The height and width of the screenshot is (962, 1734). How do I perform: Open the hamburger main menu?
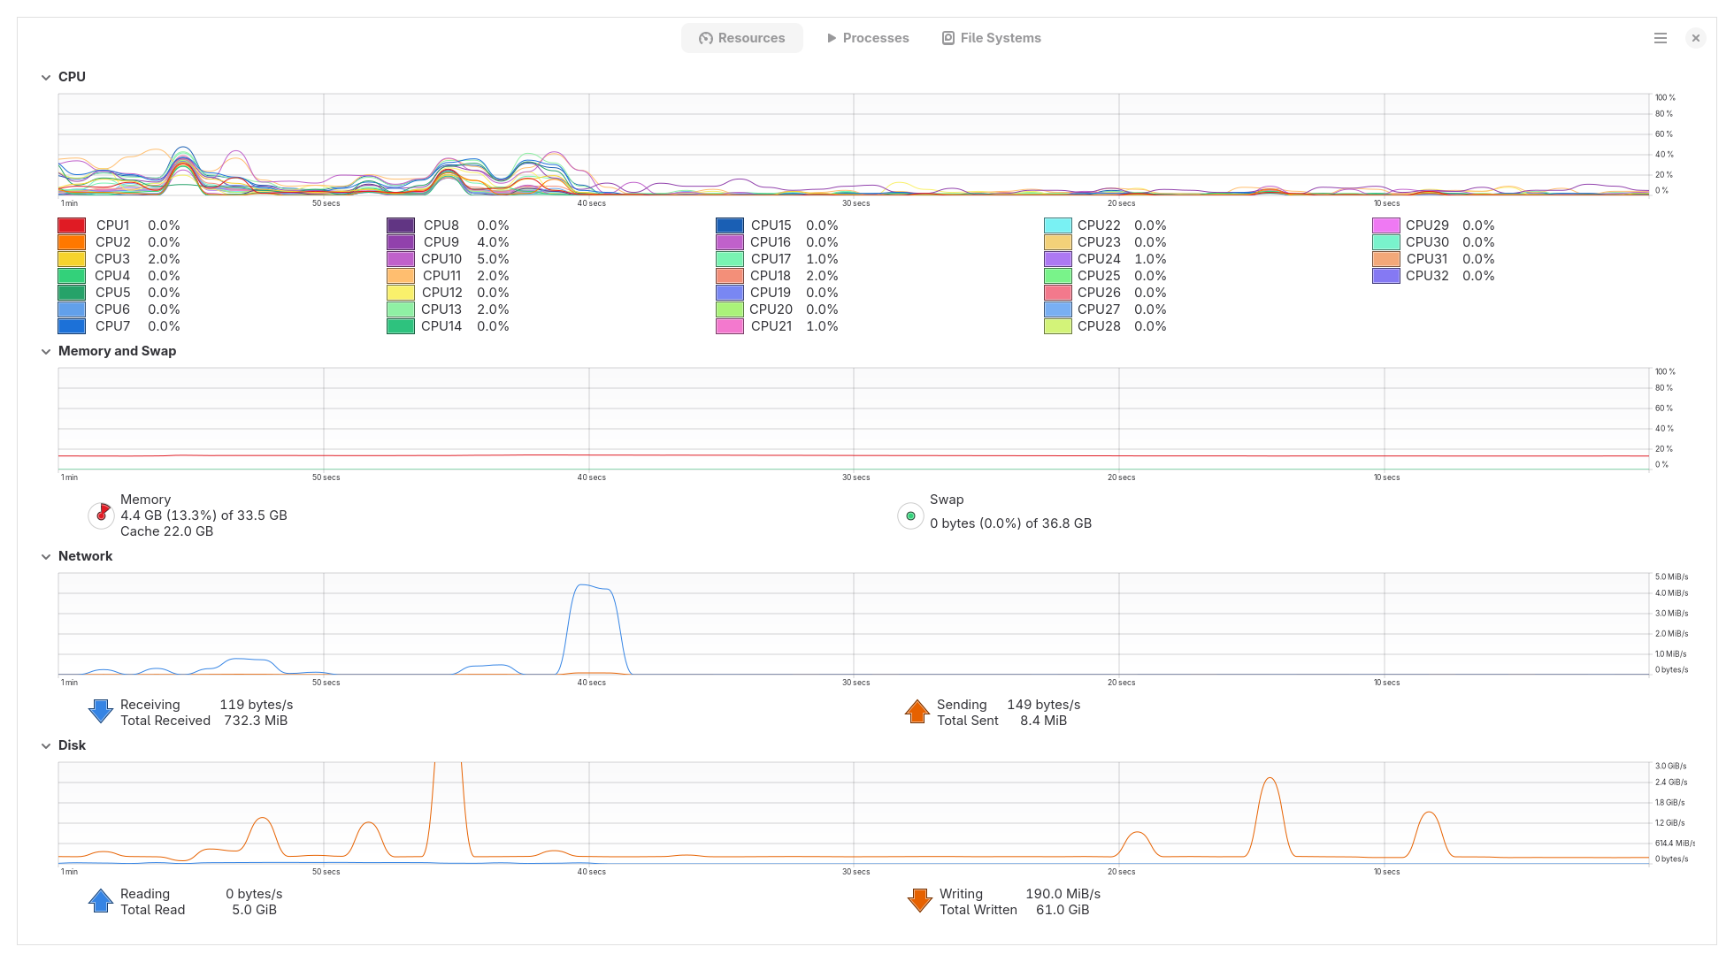coord(1661,38)
